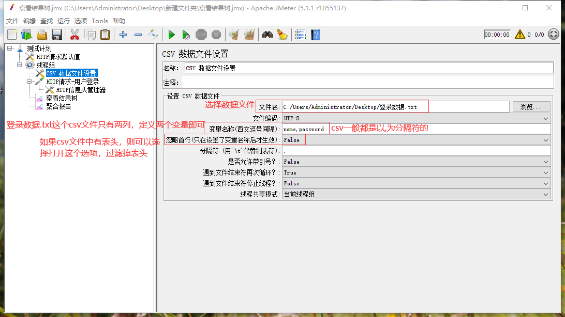Open the Templates icon in toolbar
The height and width of the screenshot is (317, 565).
[x=27, y=35]
